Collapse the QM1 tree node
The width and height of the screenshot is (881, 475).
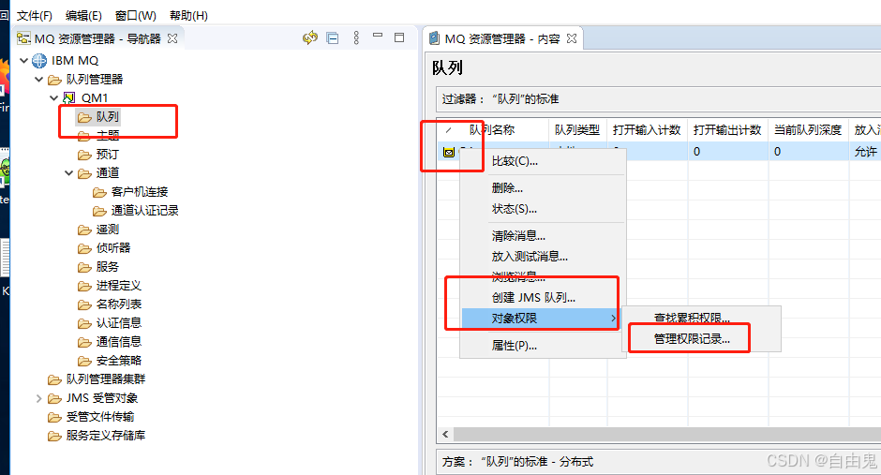54,97
